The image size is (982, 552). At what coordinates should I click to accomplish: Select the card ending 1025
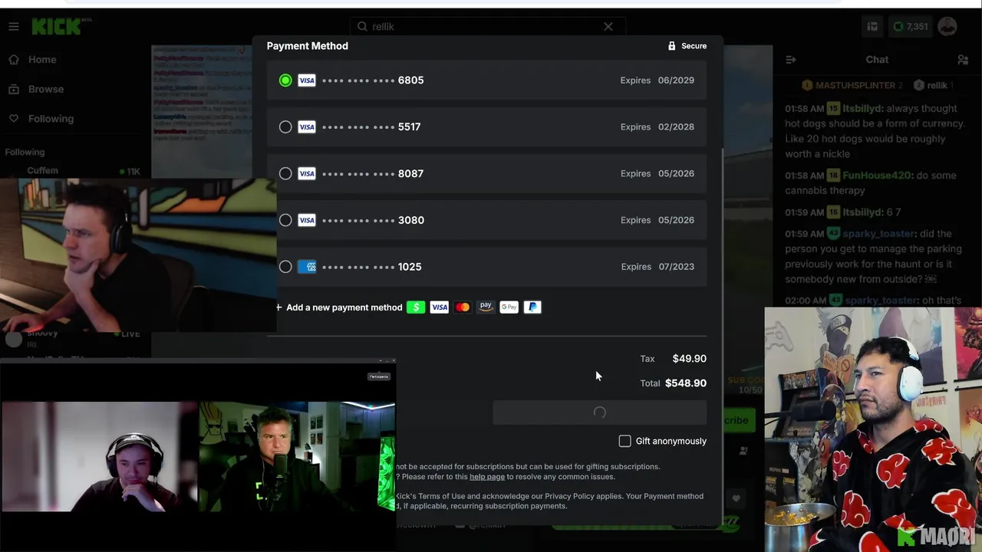(x=486, y=267)
